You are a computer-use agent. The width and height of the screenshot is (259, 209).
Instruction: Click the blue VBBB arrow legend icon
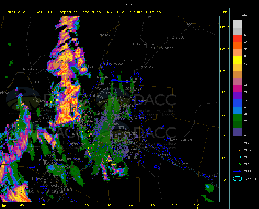point(237,172)
